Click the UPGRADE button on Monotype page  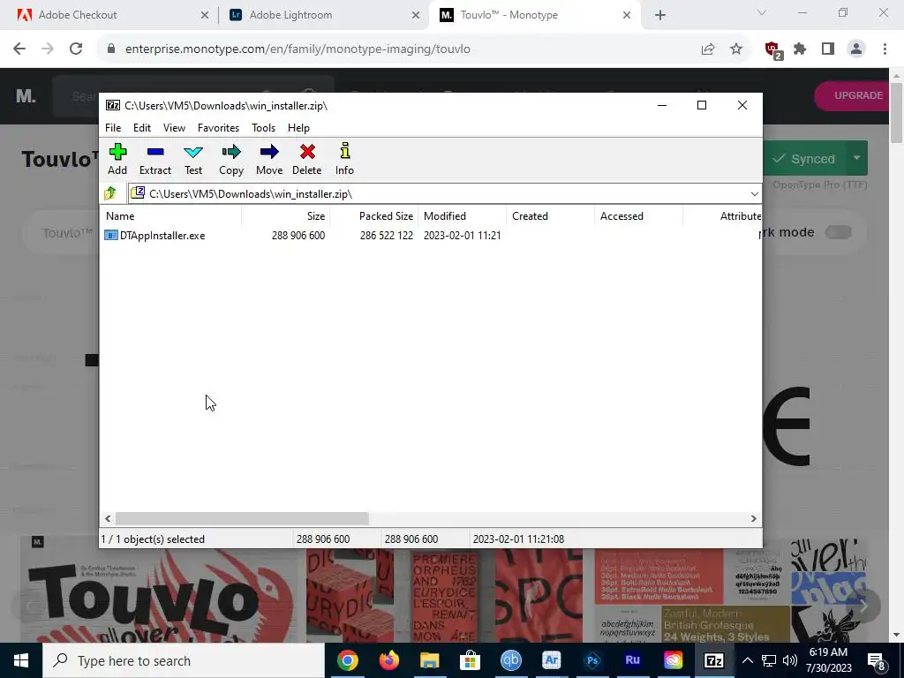coord(852,95)
